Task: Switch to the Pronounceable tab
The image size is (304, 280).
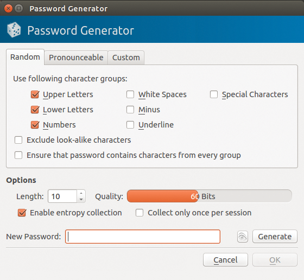Action: coord(76,58)
